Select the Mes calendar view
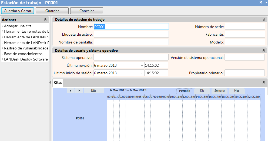Viewport: 268px width, 141px height. pyautogui.click(x=237, y=90)
